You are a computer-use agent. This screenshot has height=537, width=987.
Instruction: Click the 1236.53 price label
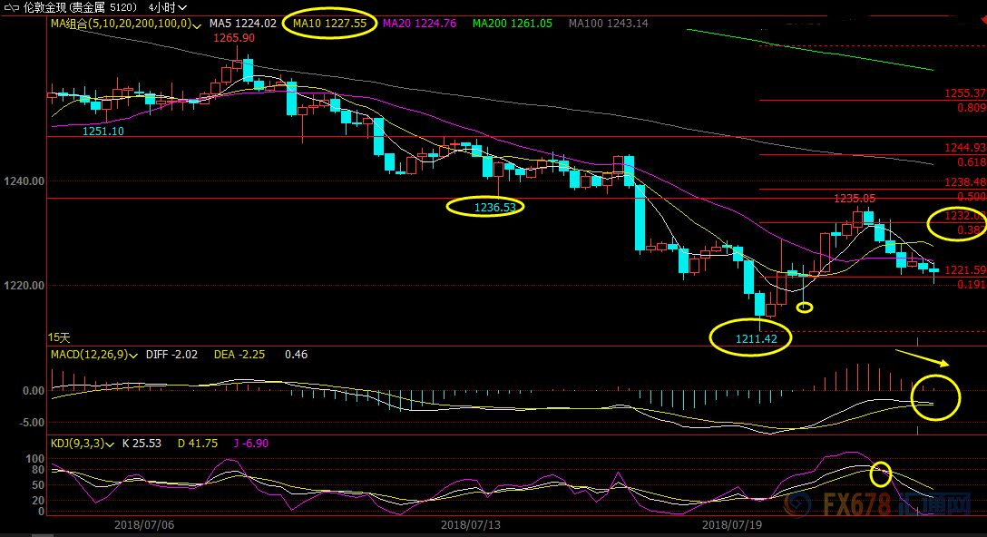[x=494, y=207]
